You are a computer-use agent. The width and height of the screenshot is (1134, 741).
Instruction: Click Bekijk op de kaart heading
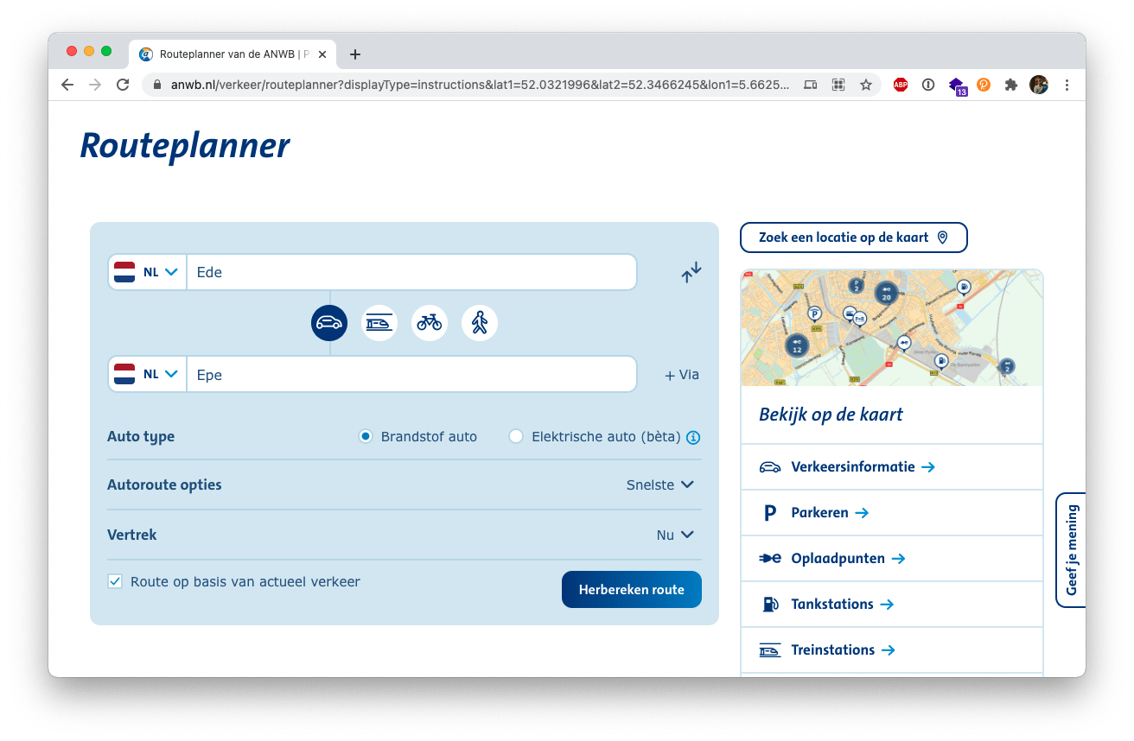(x=831, y=415)
